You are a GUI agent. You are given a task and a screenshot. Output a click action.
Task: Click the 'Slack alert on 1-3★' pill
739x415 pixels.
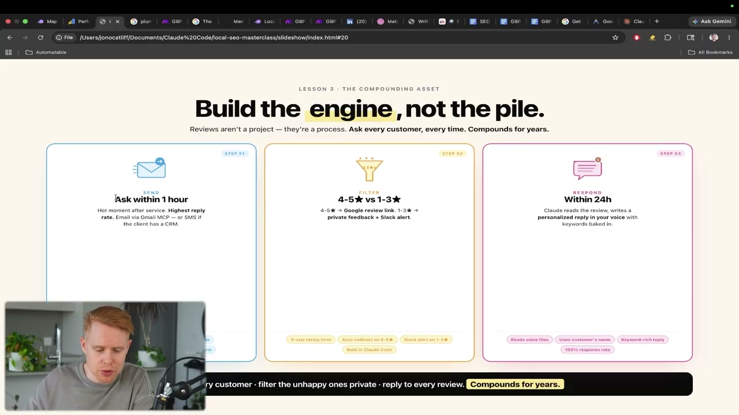click(426, 339)
